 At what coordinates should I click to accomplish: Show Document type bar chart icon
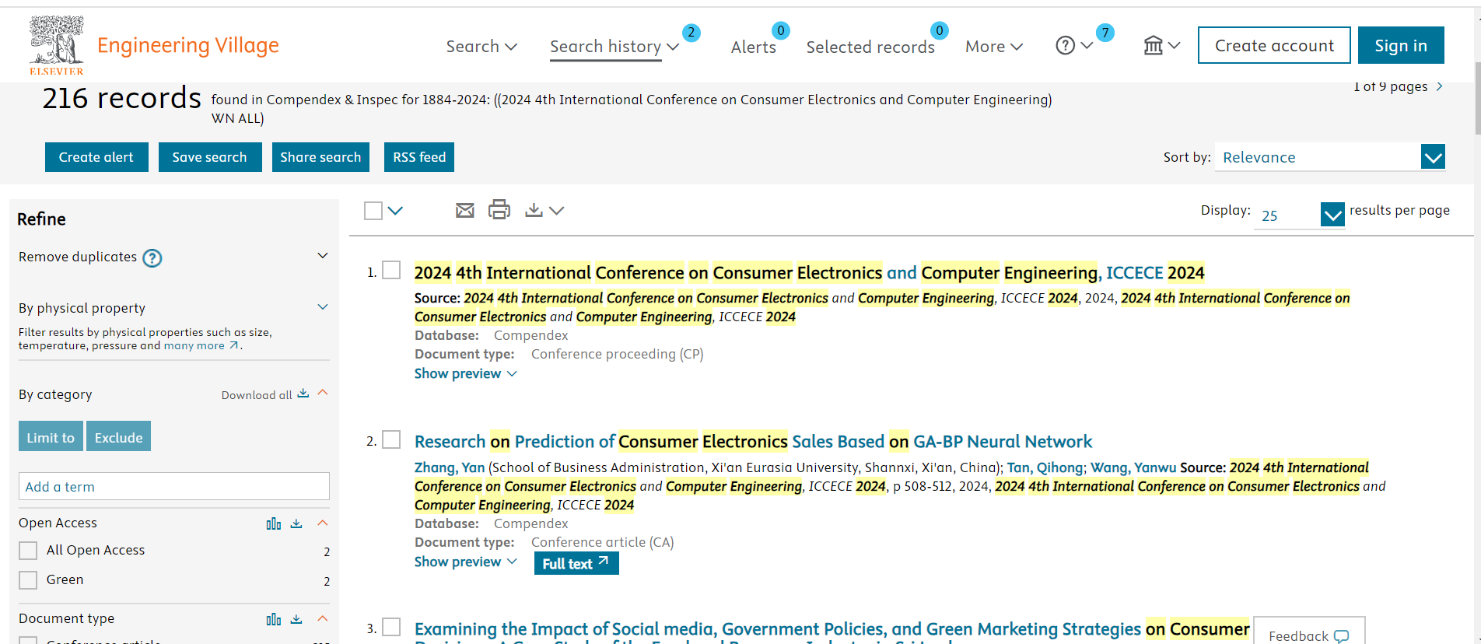click(x=274, y=619)
